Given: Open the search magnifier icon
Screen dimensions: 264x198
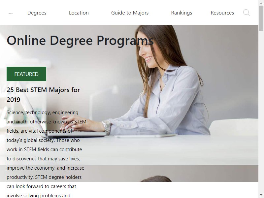Looking at the screenshot, I should 246,13.
